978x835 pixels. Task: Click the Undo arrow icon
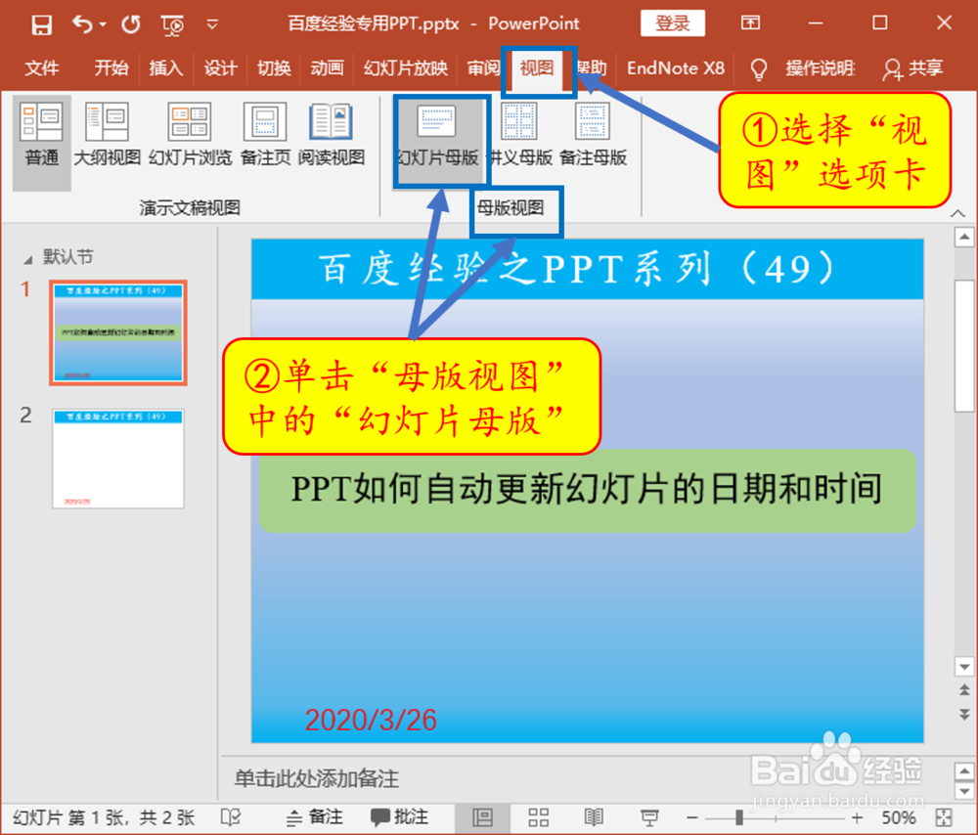tap(82, 24)
